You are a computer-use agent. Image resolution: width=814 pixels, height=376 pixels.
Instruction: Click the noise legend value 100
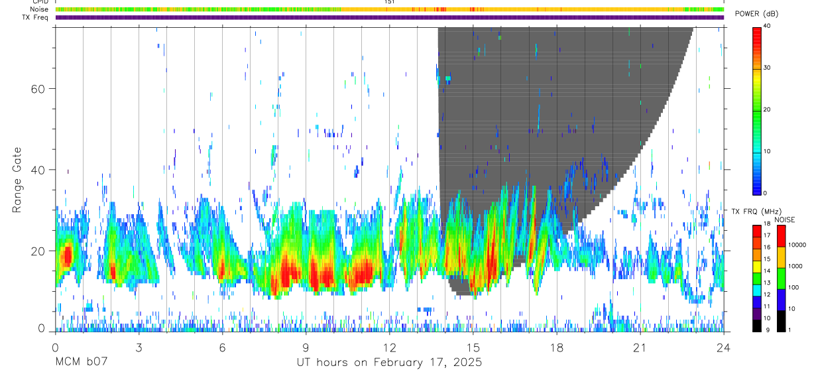(794, 287)
